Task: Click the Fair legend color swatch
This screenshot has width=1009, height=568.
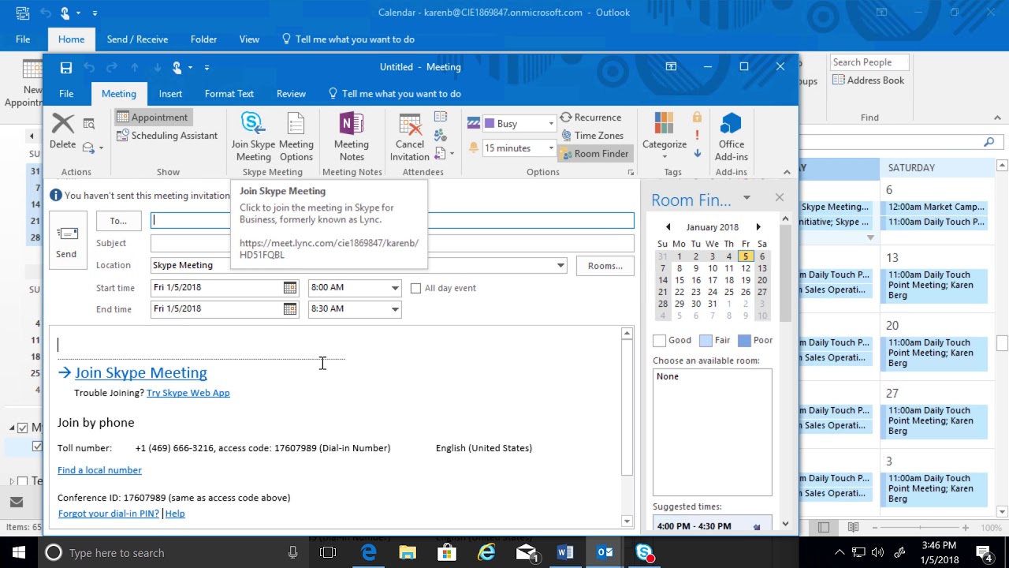Action: click(x=706, y=341)
